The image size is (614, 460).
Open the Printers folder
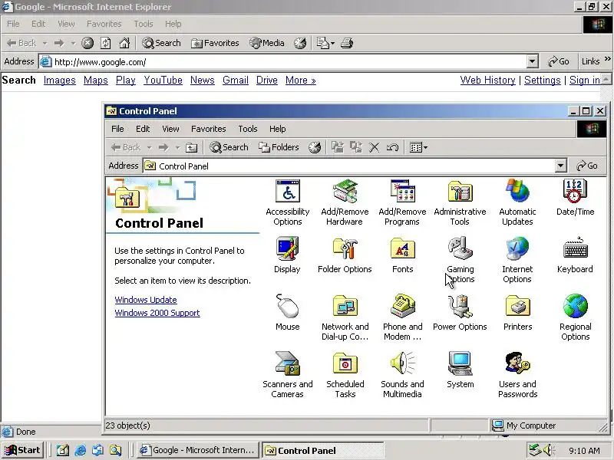pyautogui.click(x=517, y=313)
